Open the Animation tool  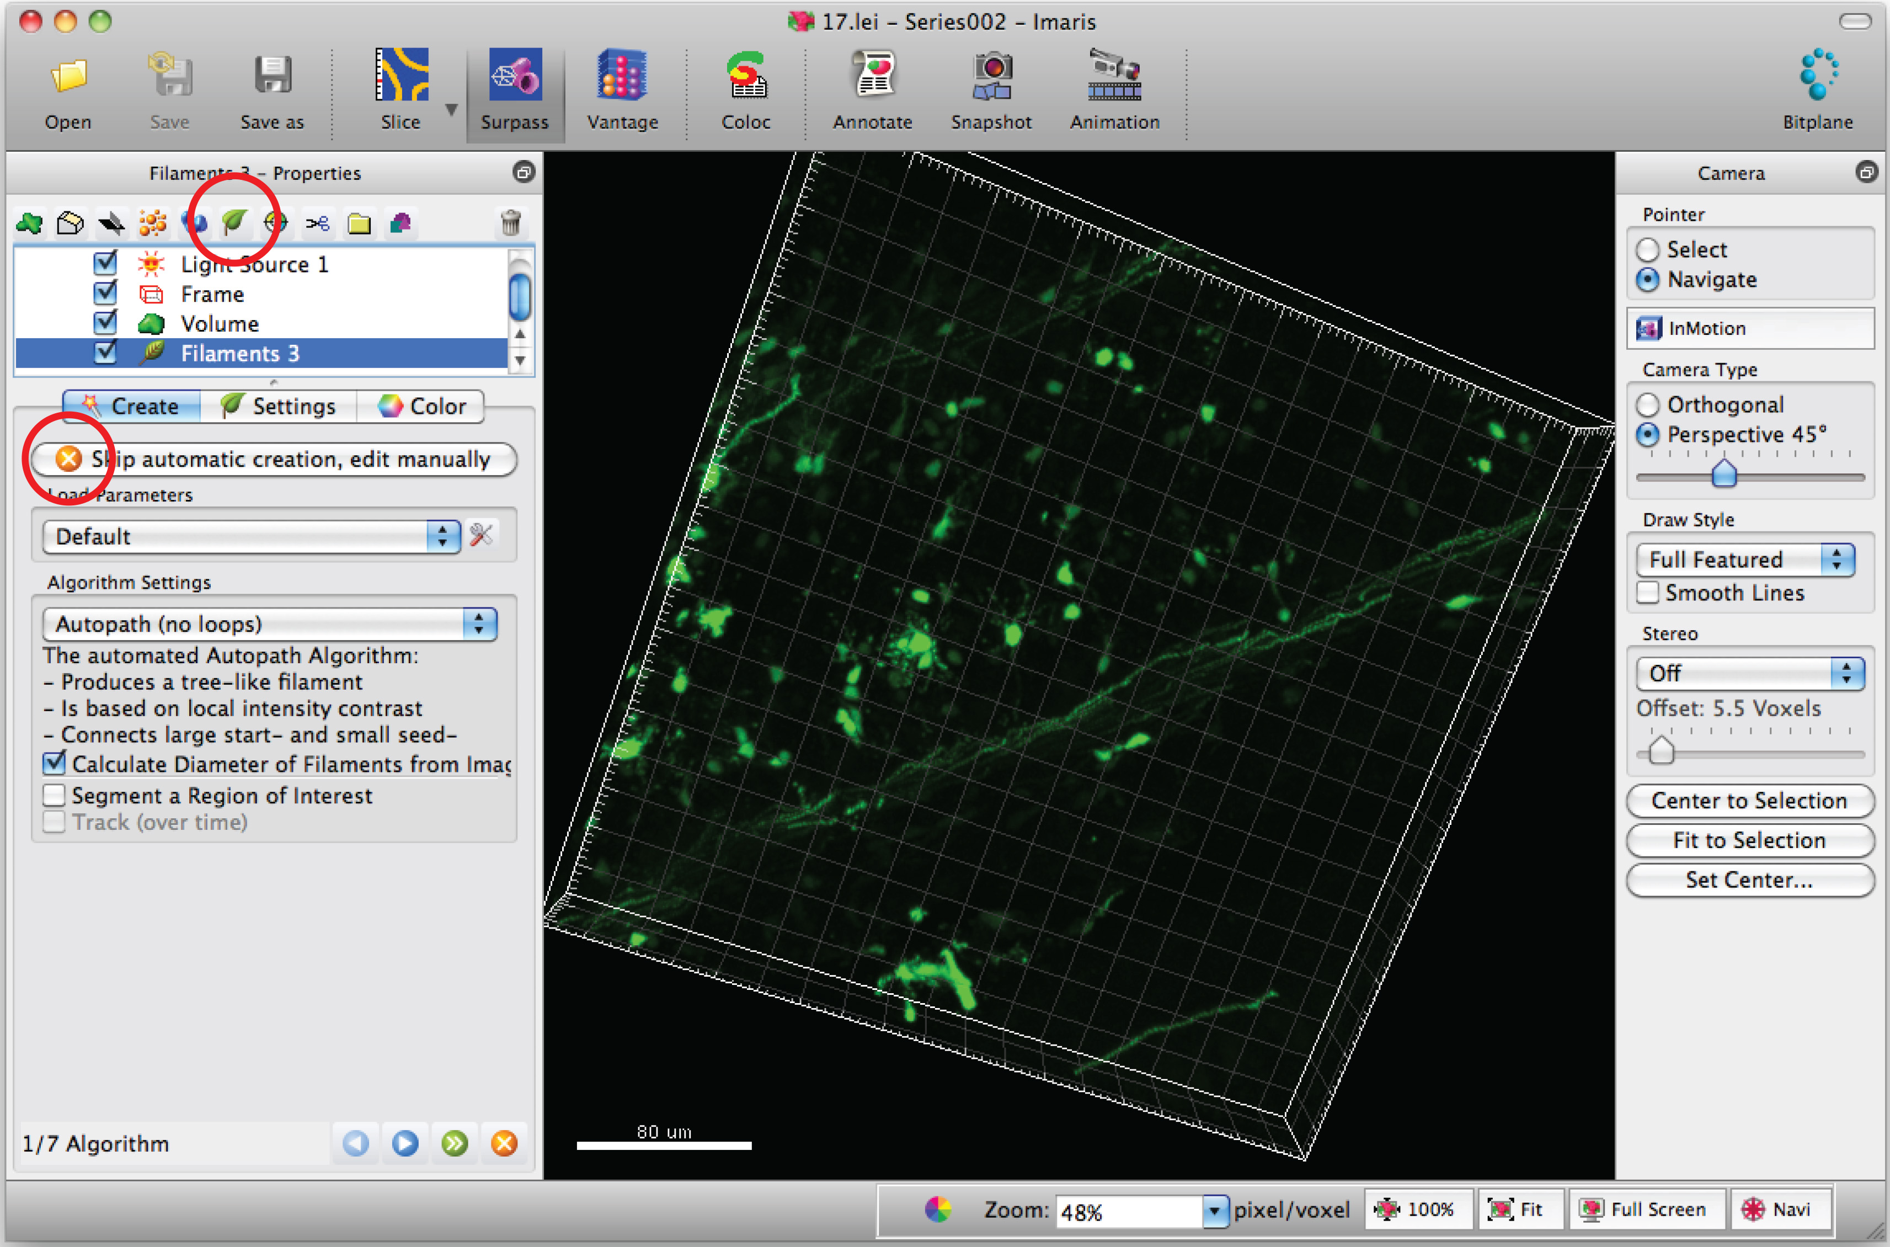[1113, 76]
